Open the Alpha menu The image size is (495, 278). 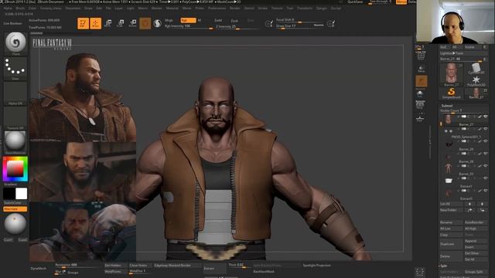[8, 8]
